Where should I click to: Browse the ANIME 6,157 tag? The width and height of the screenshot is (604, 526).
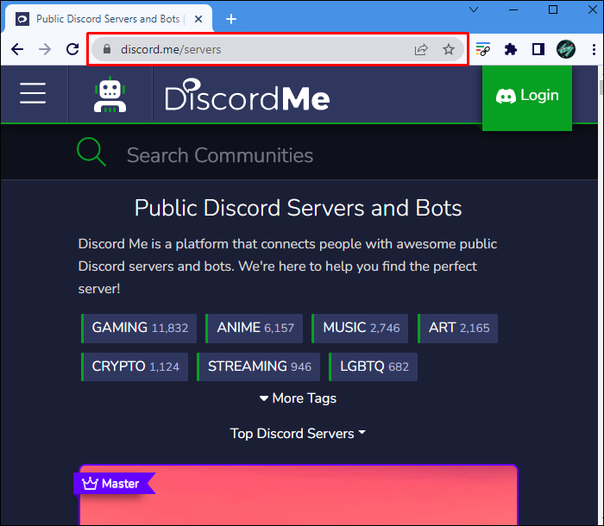click(255, 328)
